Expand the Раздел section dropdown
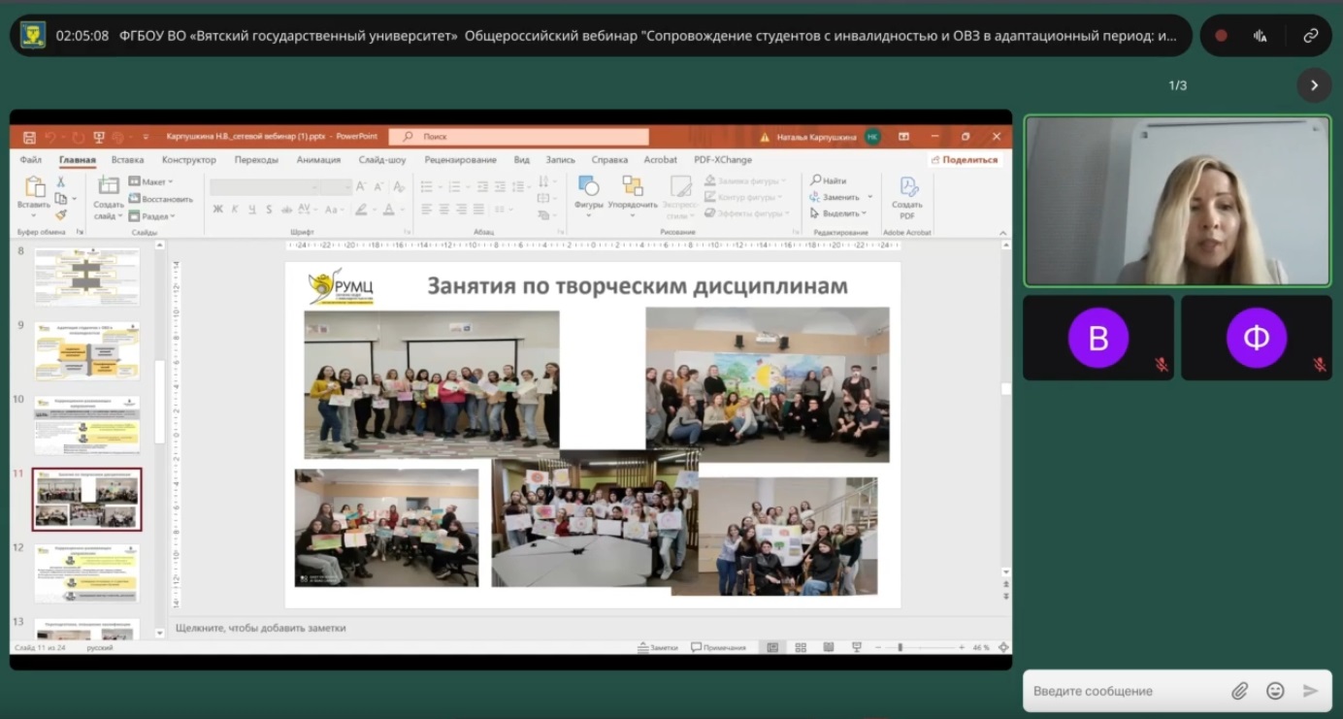This screenshot has width=1343, height=719. pyautogui.click(x=151, y=216)
